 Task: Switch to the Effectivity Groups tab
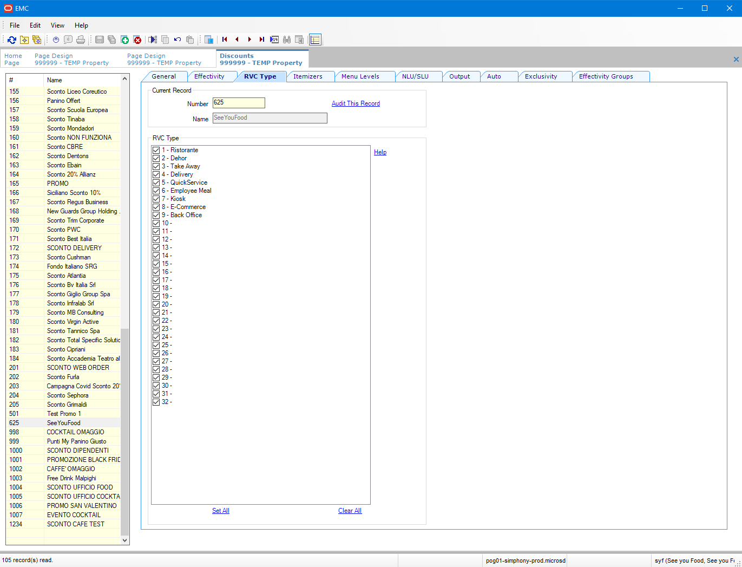[606, 76]
